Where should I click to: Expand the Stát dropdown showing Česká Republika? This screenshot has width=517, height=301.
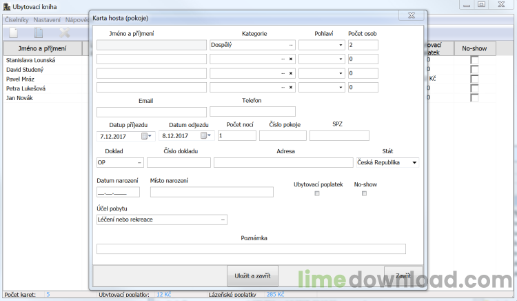[414, 162]
